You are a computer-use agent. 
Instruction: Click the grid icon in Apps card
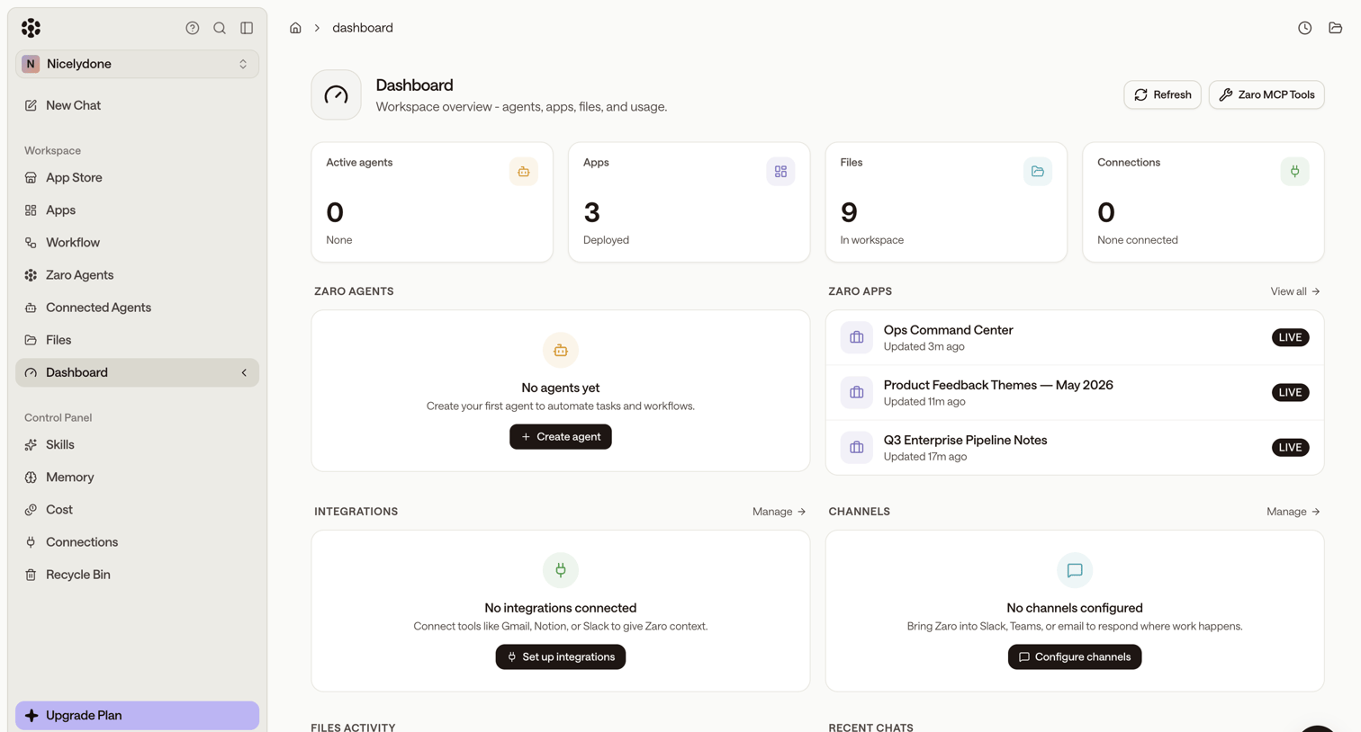point(780,172)
